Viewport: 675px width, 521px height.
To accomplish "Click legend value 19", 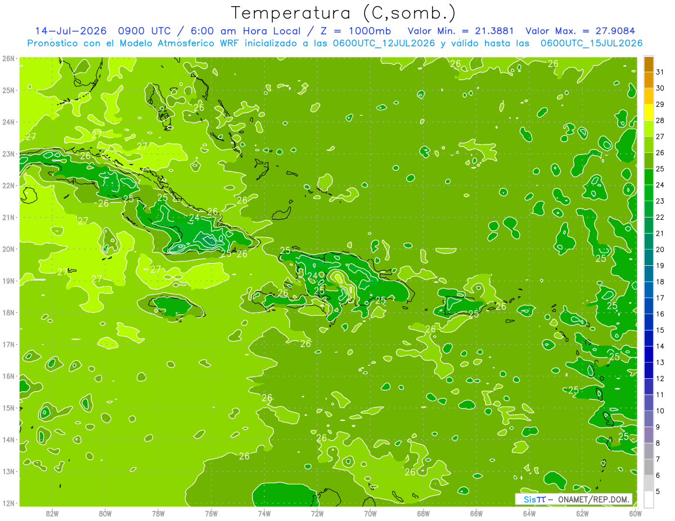I will coord(660,266).
